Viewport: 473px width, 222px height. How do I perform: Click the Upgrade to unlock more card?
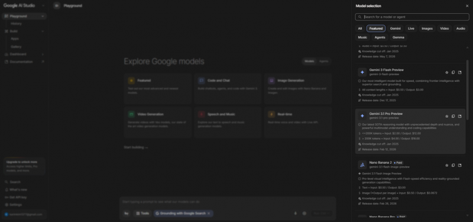[x=24, y=166]
